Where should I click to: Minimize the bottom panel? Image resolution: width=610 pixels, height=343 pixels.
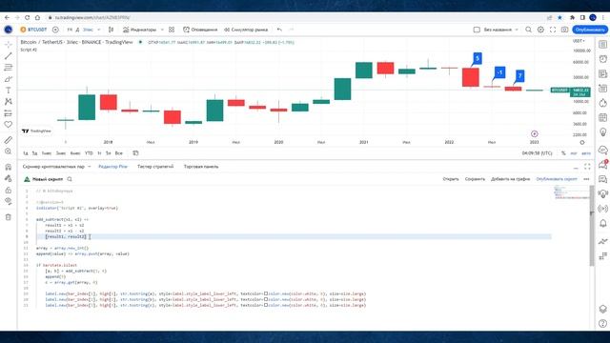pyautogui.click(x=576, y=167)
